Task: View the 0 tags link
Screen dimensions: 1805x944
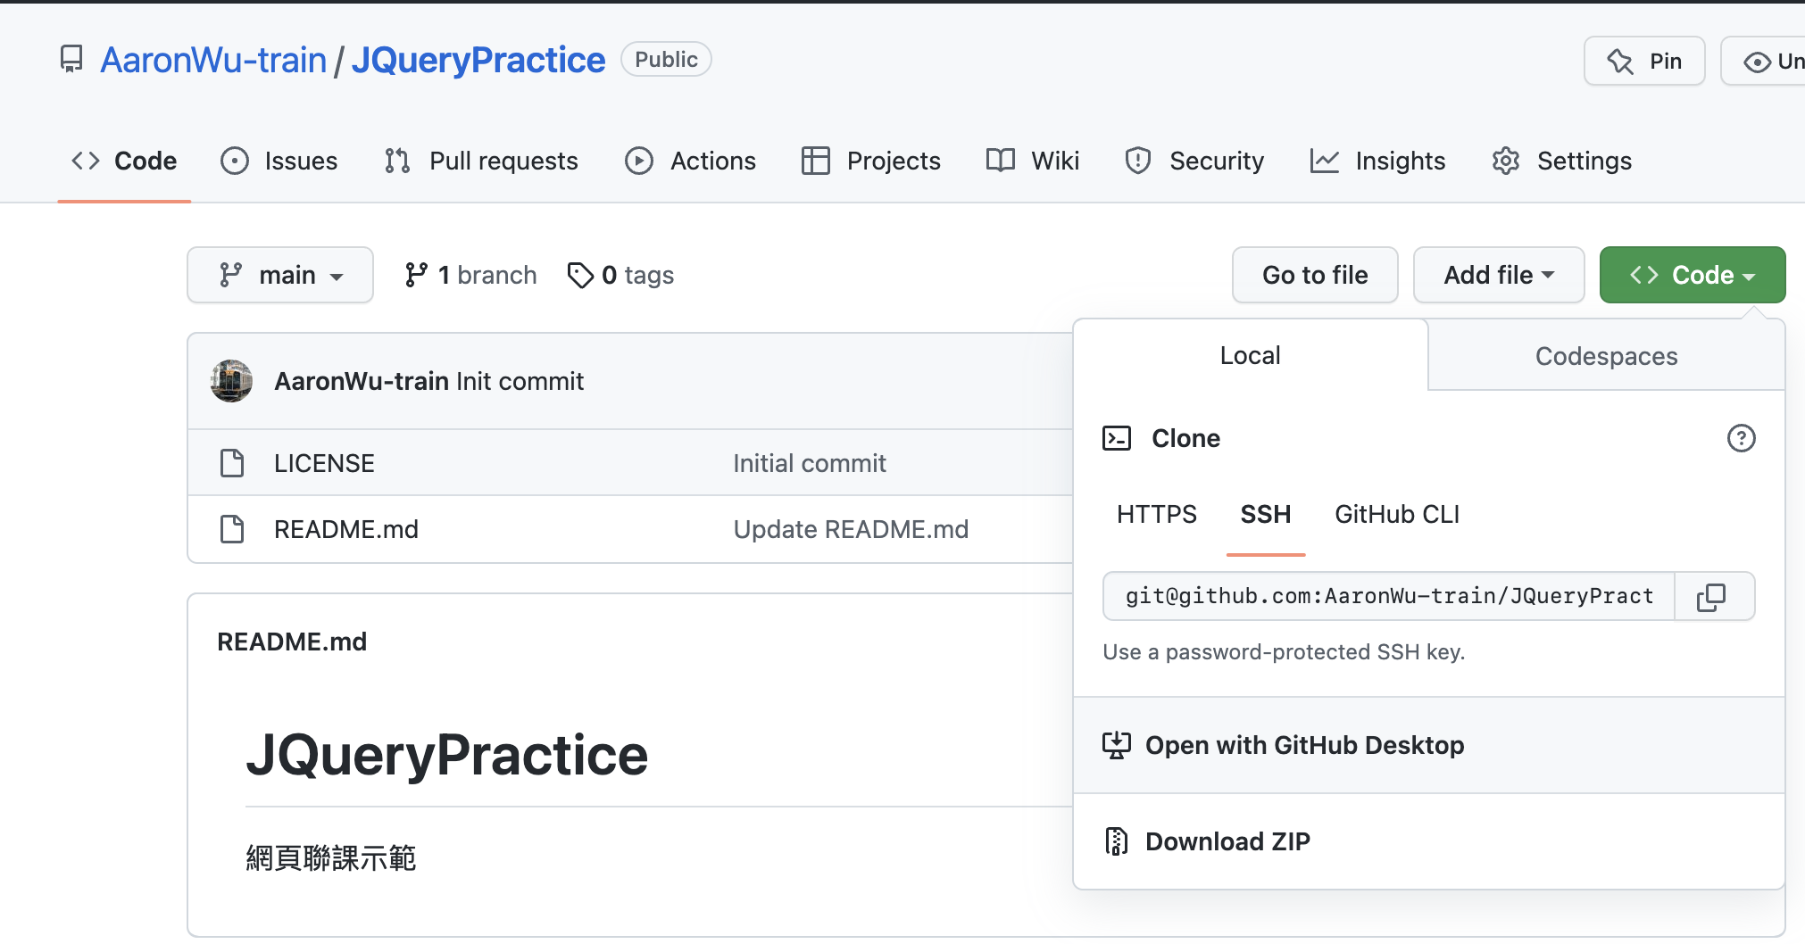Action: [621, 275]
